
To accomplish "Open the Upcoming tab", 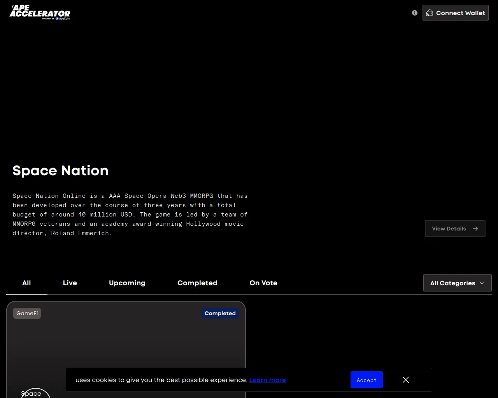I will (127, 283).
